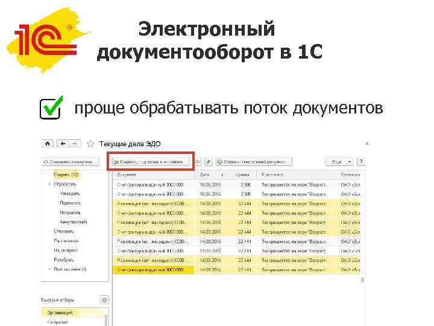Image resolution: width=434 pixels, height=326 pixels.
Task: Open settings button beside Быстрые отборы
Action: point(104,299)
